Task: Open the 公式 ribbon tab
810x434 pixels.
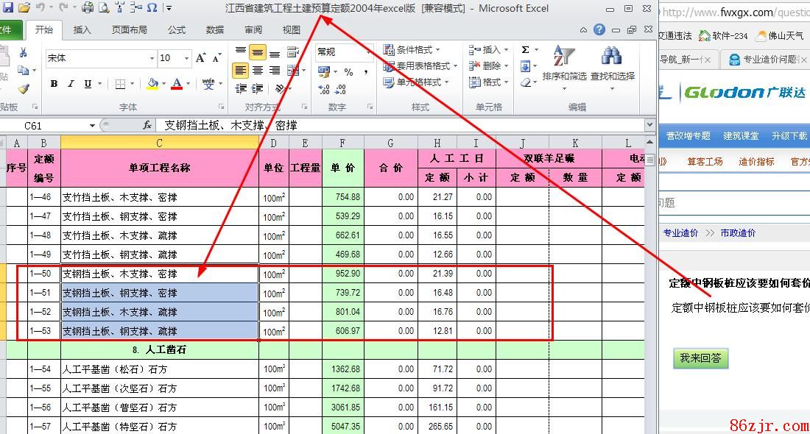Action: [x=177, y=30]
